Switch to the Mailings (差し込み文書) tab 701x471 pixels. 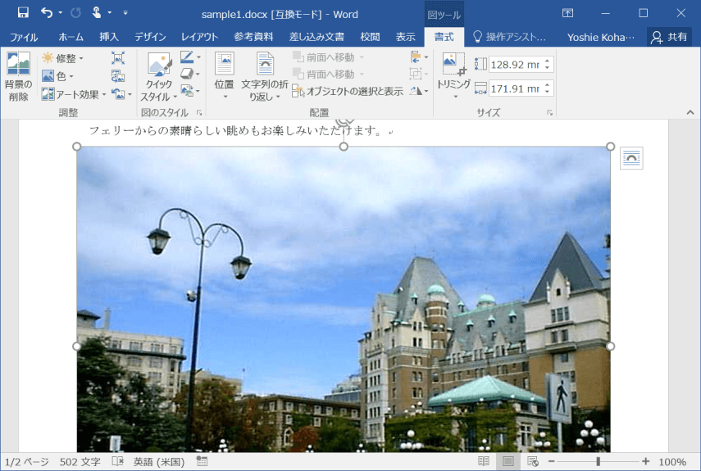[x=316, y=37]
